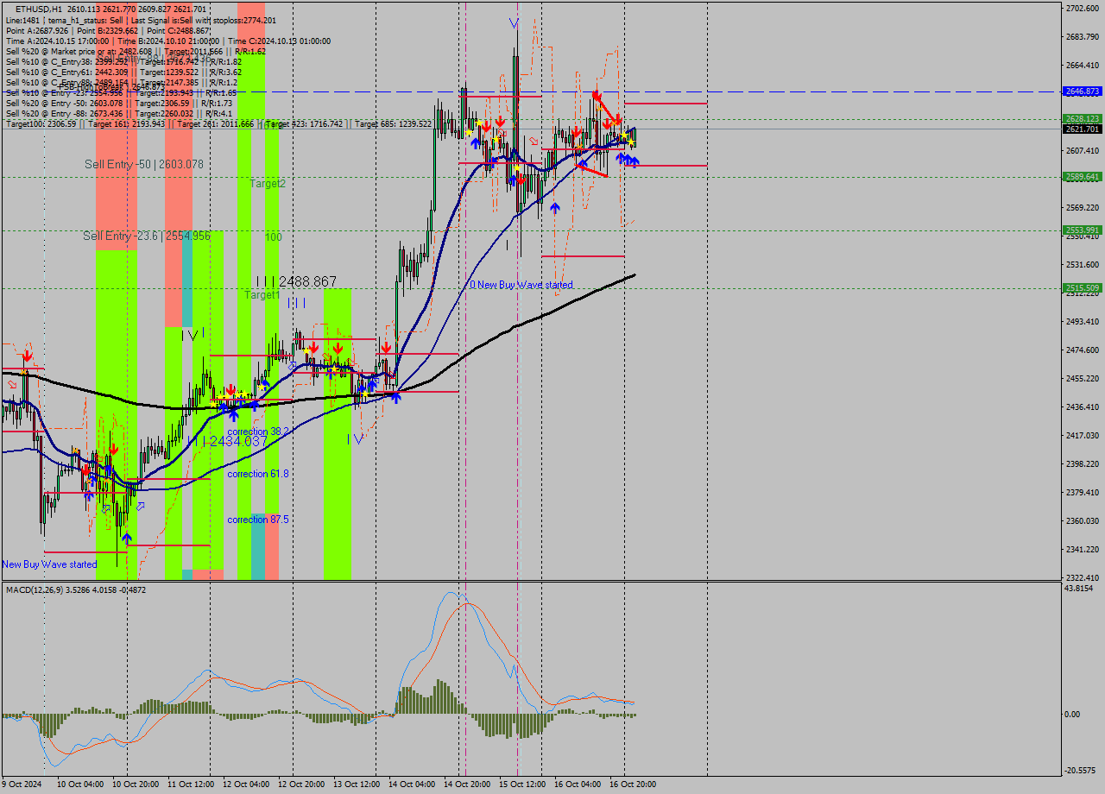Screen dimensions: 1105x794
Task: Click the 'Sell Entry -50 | 2603.078' chart label
Action: [x=144, y=164]
